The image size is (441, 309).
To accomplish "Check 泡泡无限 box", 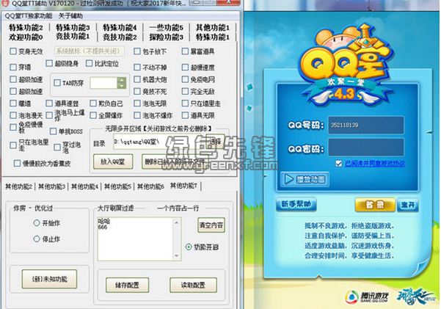I will pyautogui.click(x=137, y=103).
